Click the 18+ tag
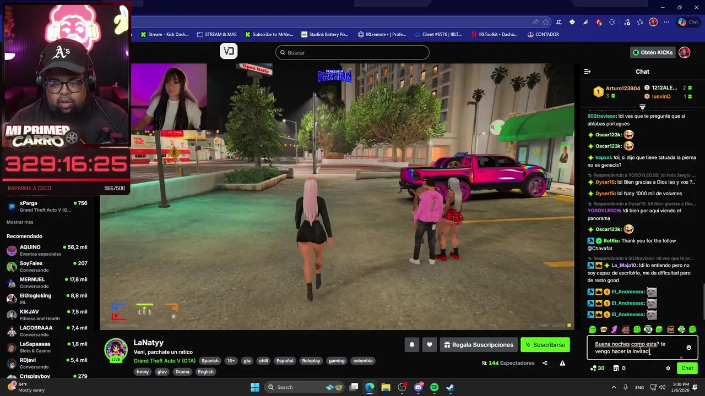Viewport: 705px width, 396px height. pos(231,361)
